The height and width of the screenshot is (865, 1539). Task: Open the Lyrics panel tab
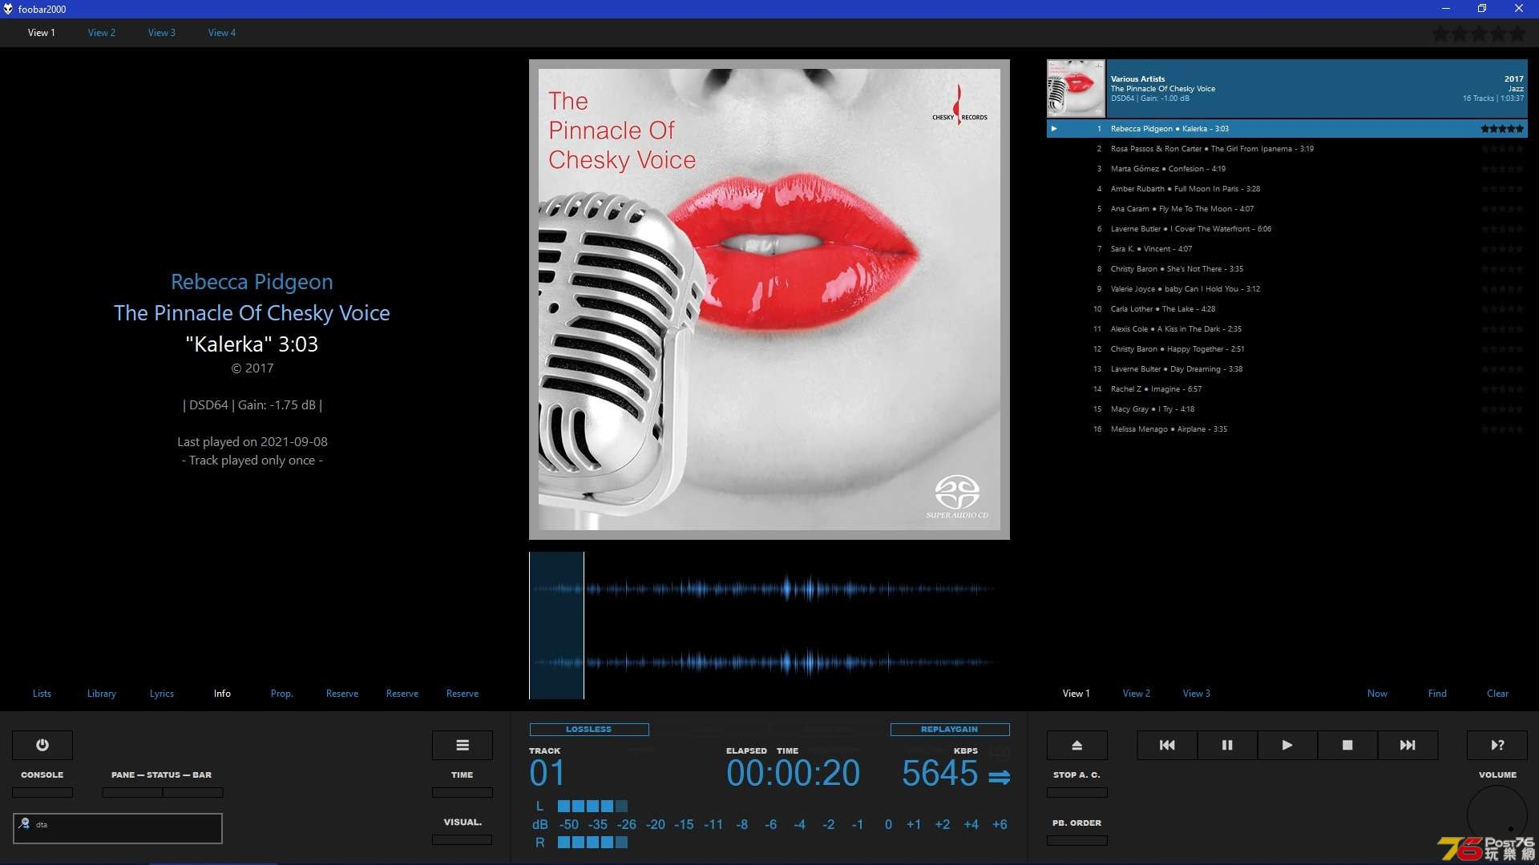tap(162, 694)
